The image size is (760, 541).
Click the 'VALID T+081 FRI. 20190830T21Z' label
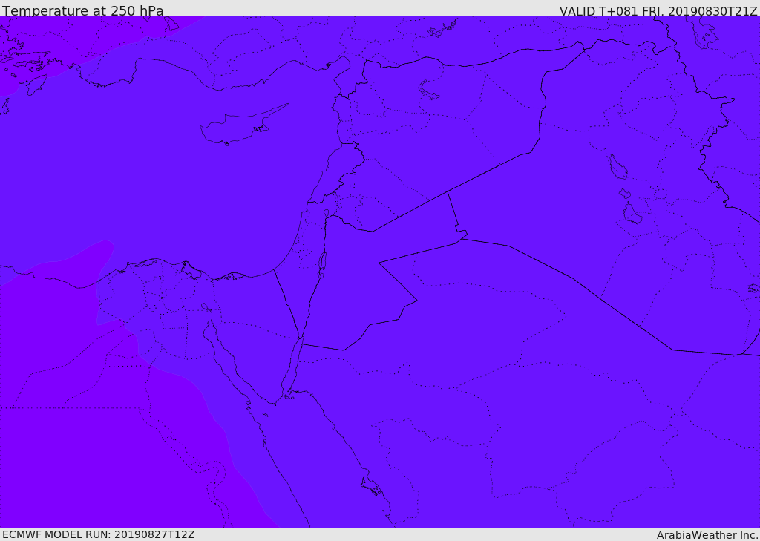pos(658,10)
